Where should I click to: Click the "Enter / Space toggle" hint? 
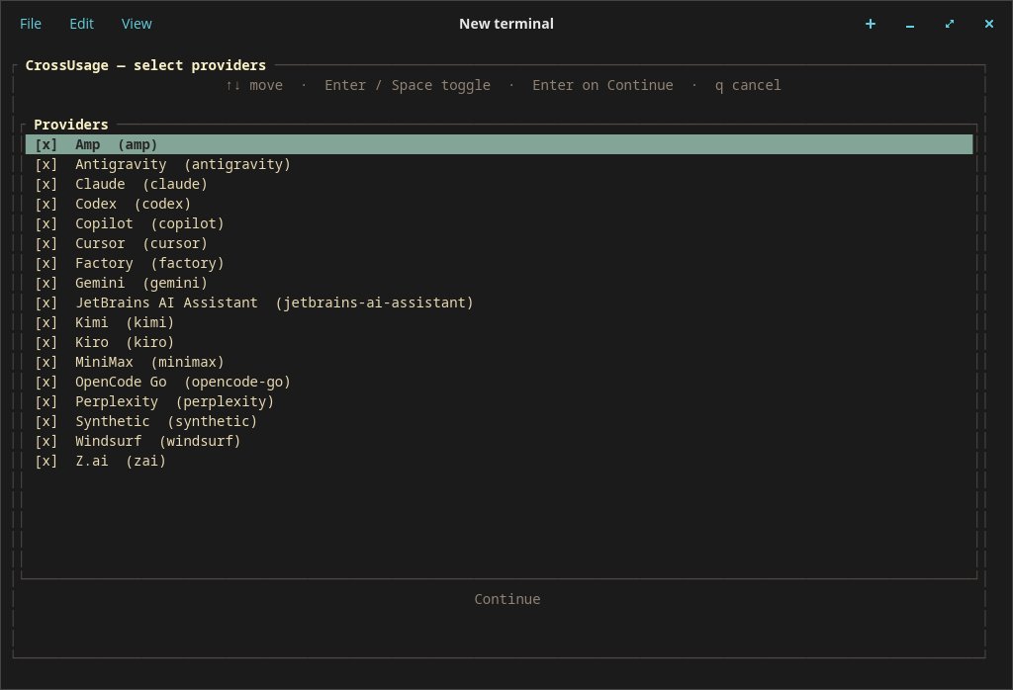pos(408,85)
